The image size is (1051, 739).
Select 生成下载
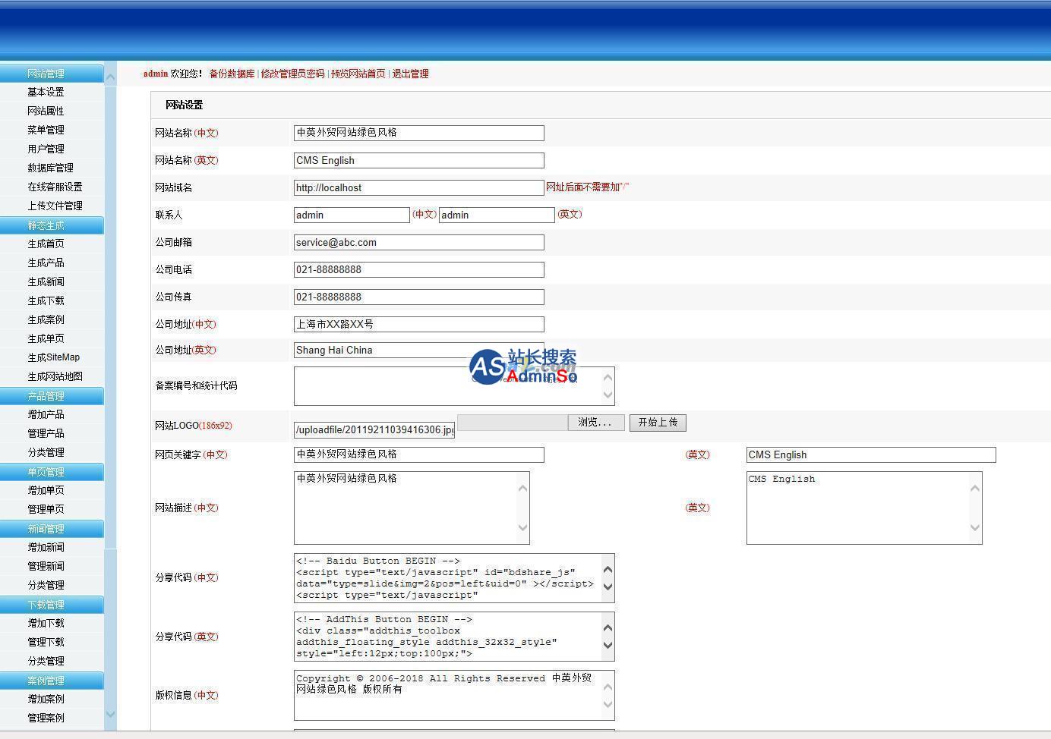46,300
